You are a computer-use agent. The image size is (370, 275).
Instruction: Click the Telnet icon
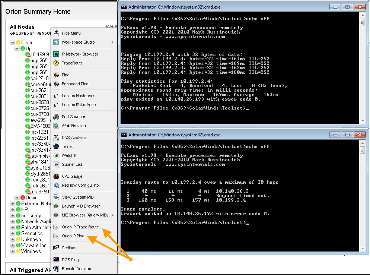(56, 146)
